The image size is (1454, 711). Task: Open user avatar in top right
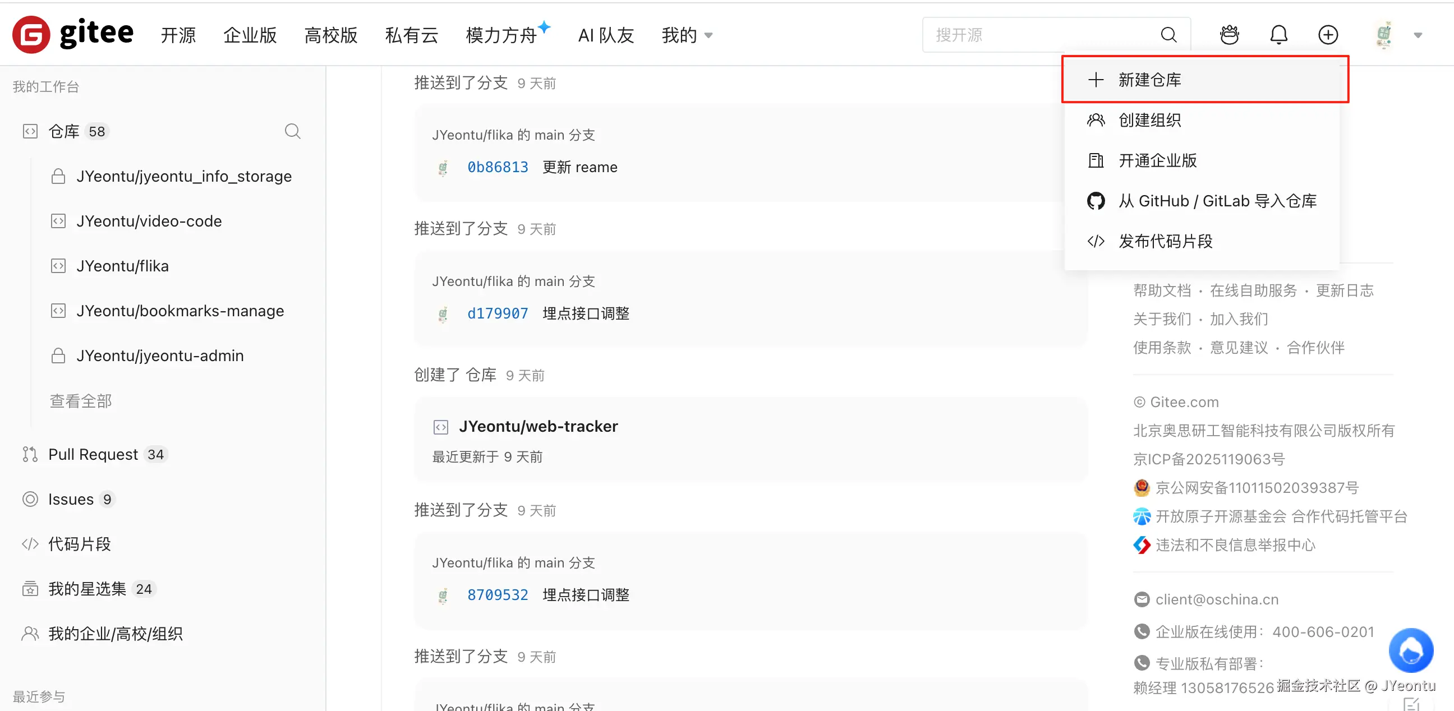pyautogui.click(x=1384, y=35)
